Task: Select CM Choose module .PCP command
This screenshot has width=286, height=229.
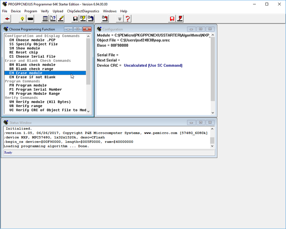Action: point(45,40)
